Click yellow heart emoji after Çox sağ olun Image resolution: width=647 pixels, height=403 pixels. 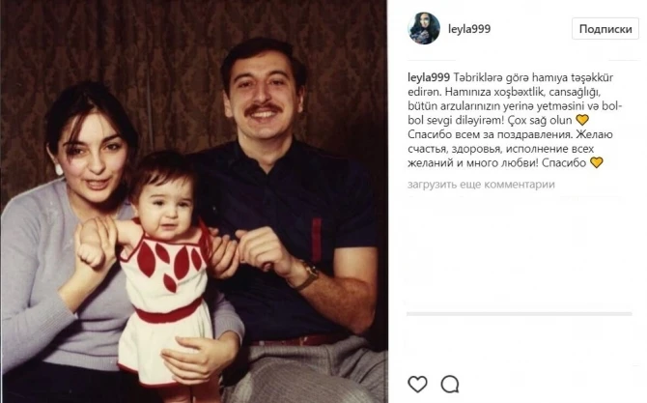(x=582, y=120)
